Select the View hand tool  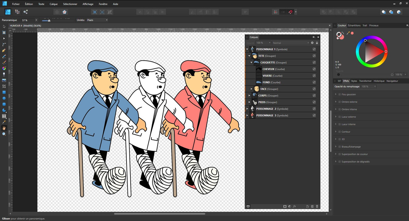4,128
